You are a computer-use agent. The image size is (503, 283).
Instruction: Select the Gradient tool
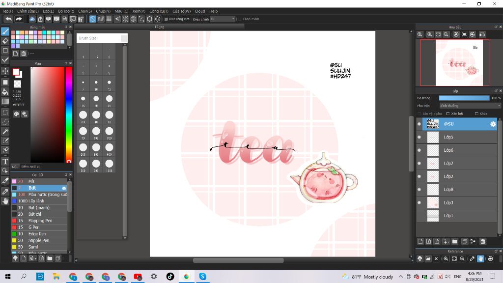[x=5, y=101]
